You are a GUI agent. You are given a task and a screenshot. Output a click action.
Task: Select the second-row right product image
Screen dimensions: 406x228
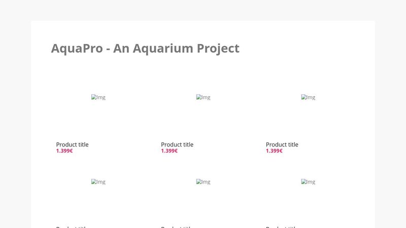pyautogui.click(x=308, y=182)
